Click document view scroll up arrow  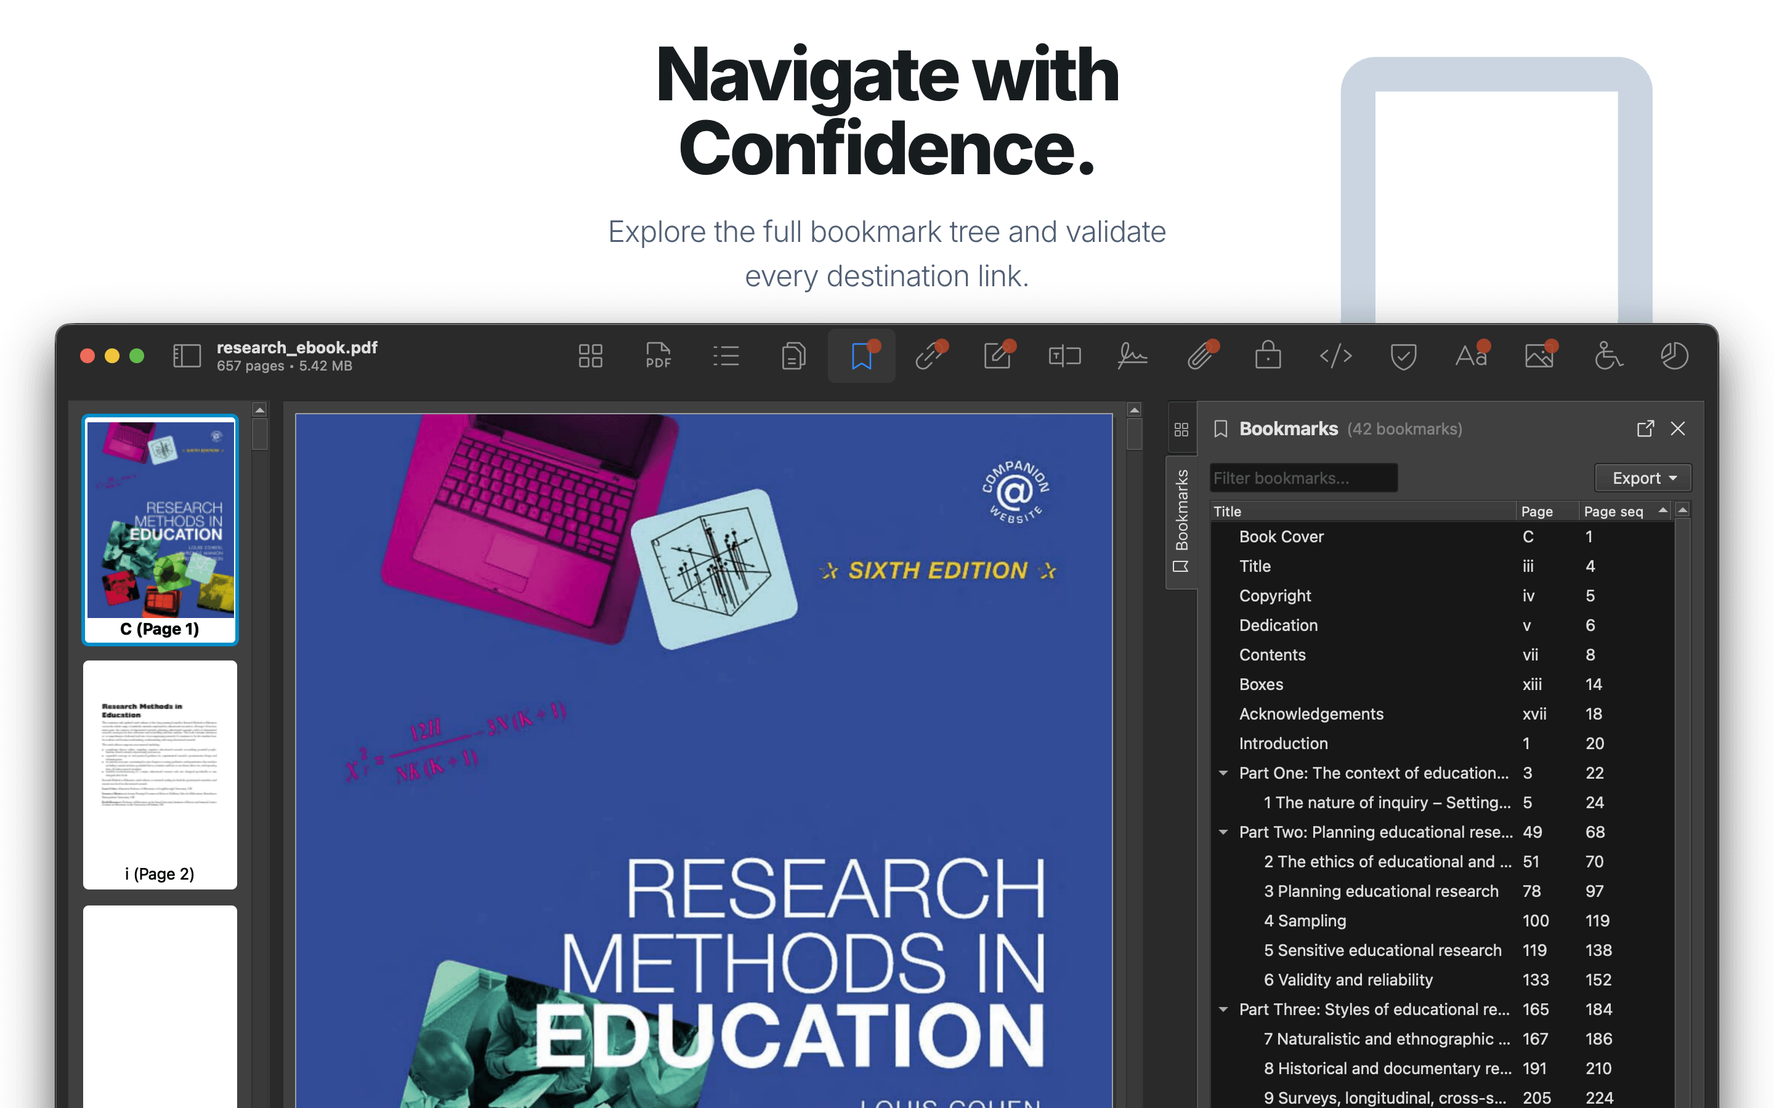pos(1134,409)
